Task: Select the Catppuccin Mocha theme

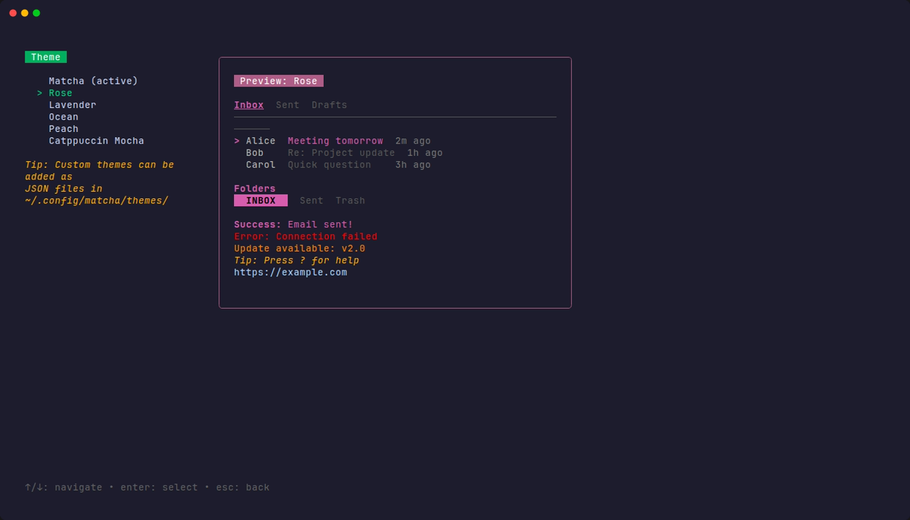Action: coord(96,140)
